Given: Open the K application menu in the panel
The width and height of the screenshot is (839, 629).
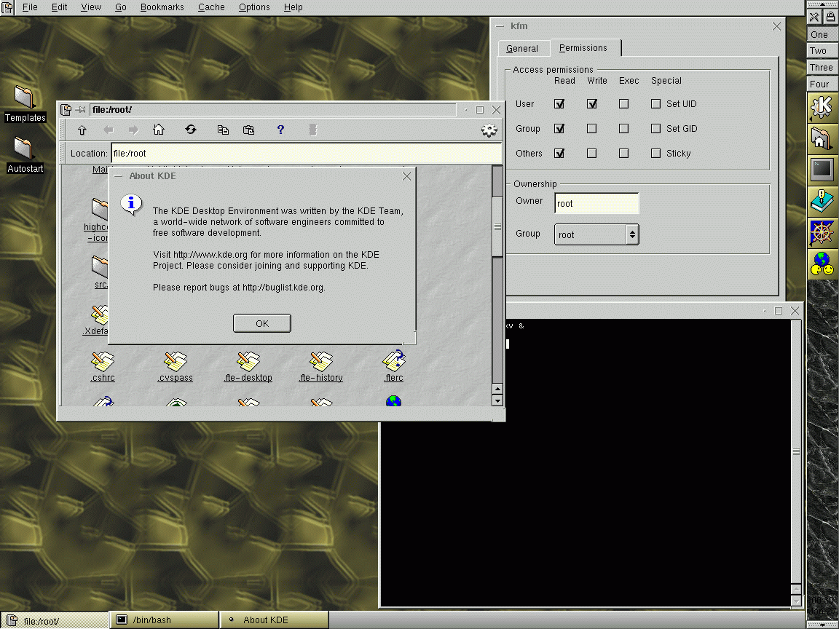Looking at the screenshot, I should [x=822, y=108].
